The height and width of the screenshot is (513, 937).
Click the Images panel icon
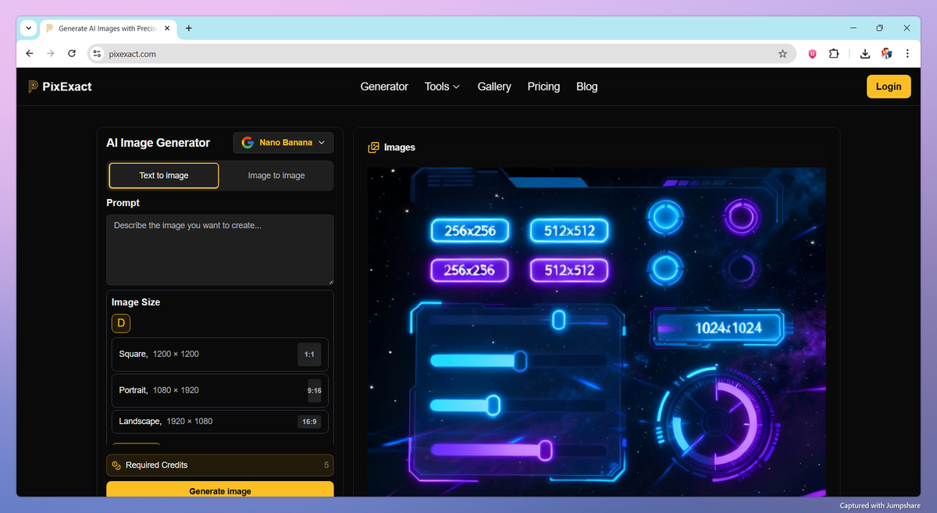point(373,147)
